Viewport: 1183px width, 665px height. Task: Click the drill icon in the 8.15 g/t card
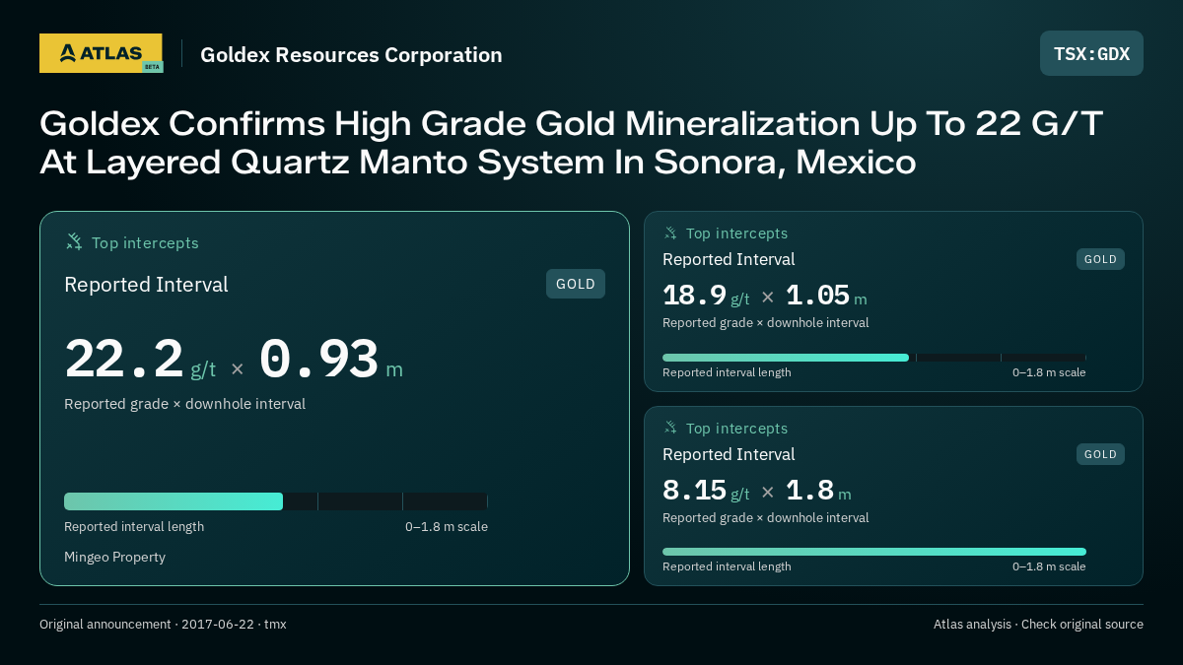[670, 428]
